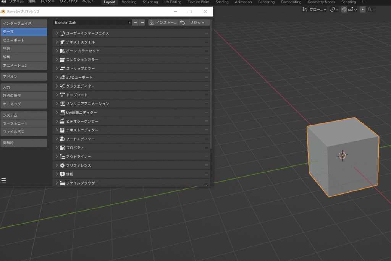Screen dimensions: 391x261
Task: Add a new workspace using the plus icon
Action: click(x=362, y=2)
